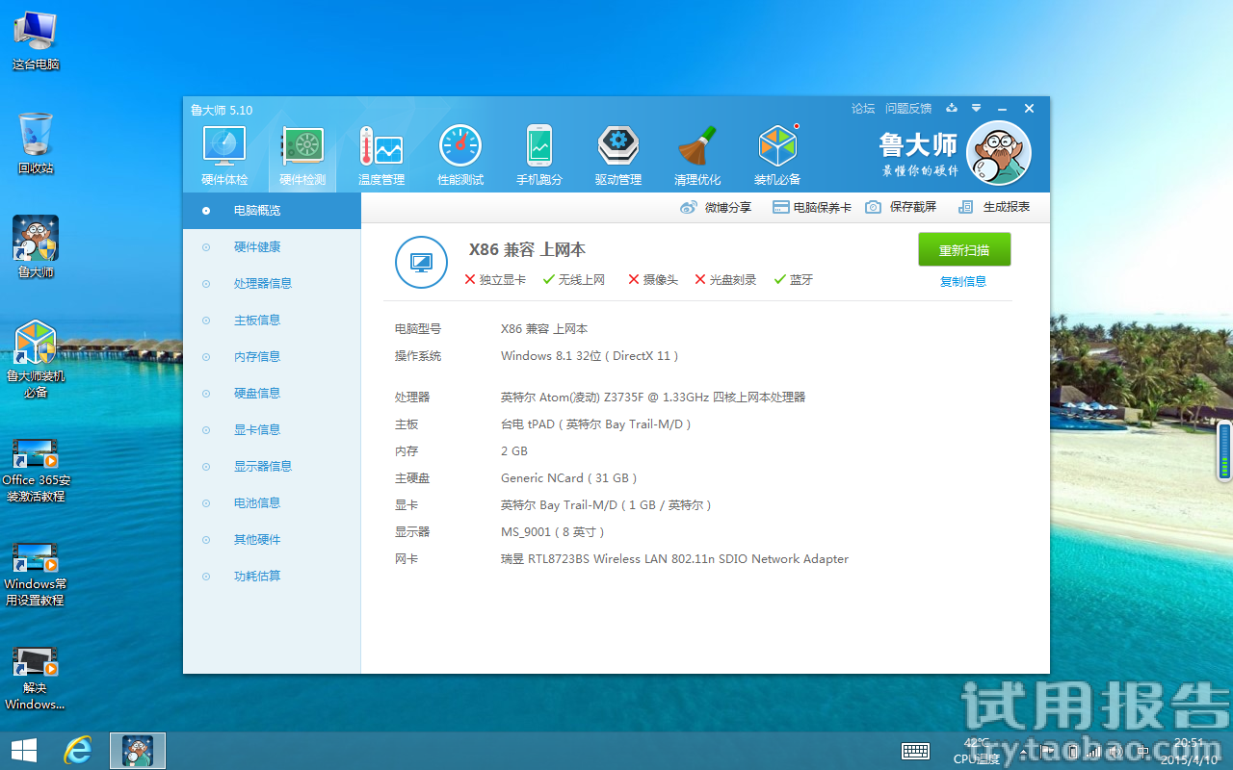The width and height of the screenshot is (1233, 770).
Task: Open the Windows Start button
Action: pyautogui.click(x=23, y=751)
